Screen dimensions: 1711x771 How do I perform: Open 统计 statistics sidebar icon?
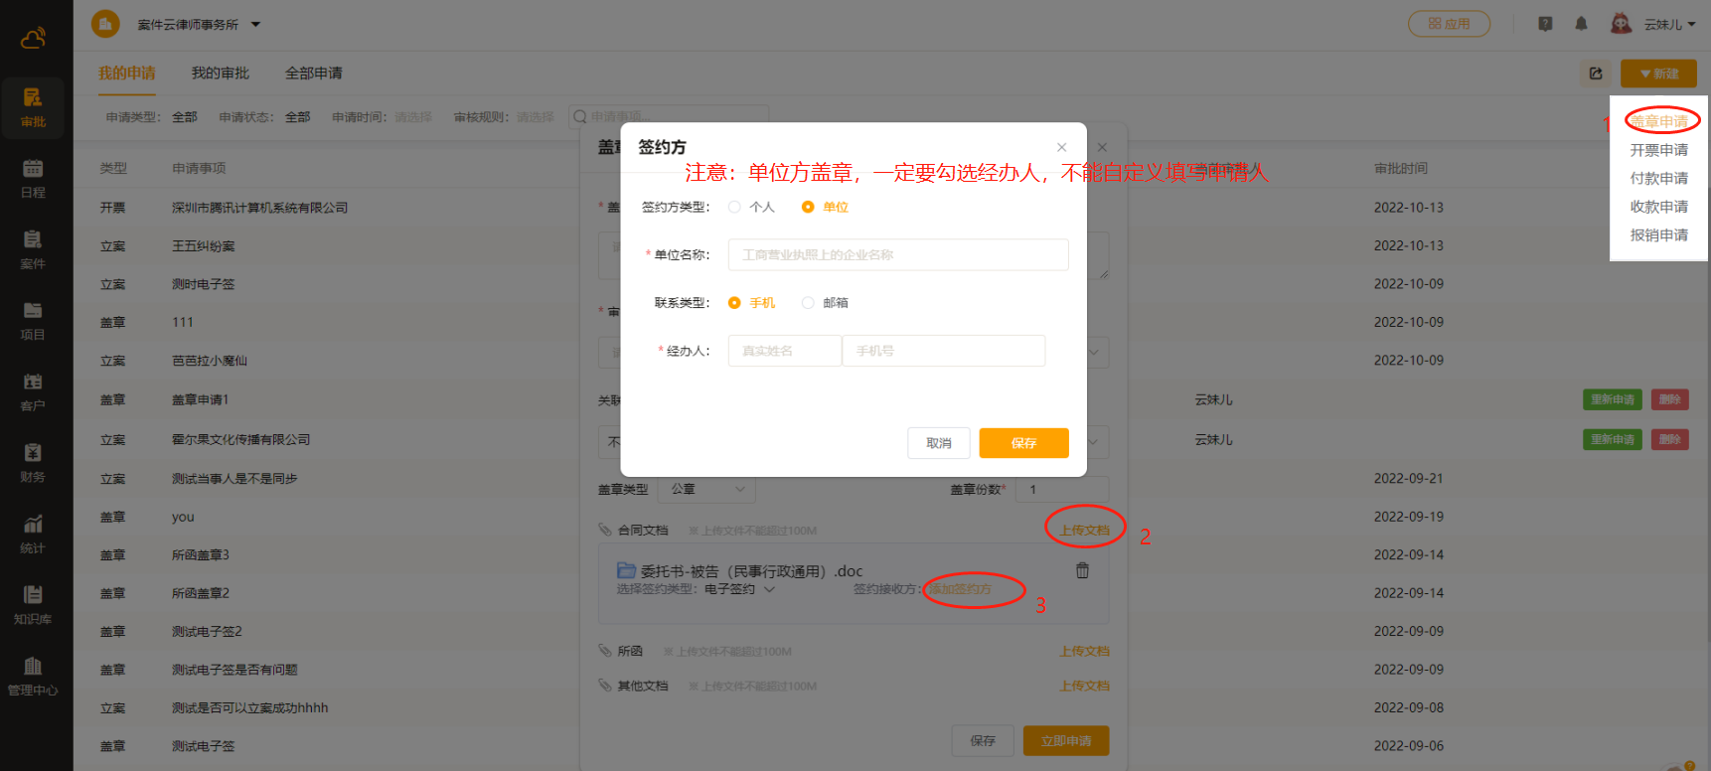coord(33,535)
